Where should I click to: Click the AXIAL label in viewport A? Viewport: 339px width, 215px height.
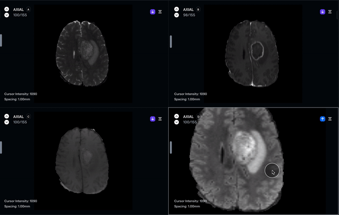(x=19, y=9)
